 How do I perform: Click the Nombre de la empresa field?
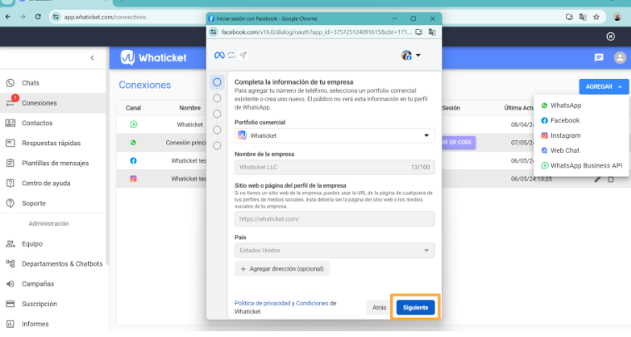[334, 167]
